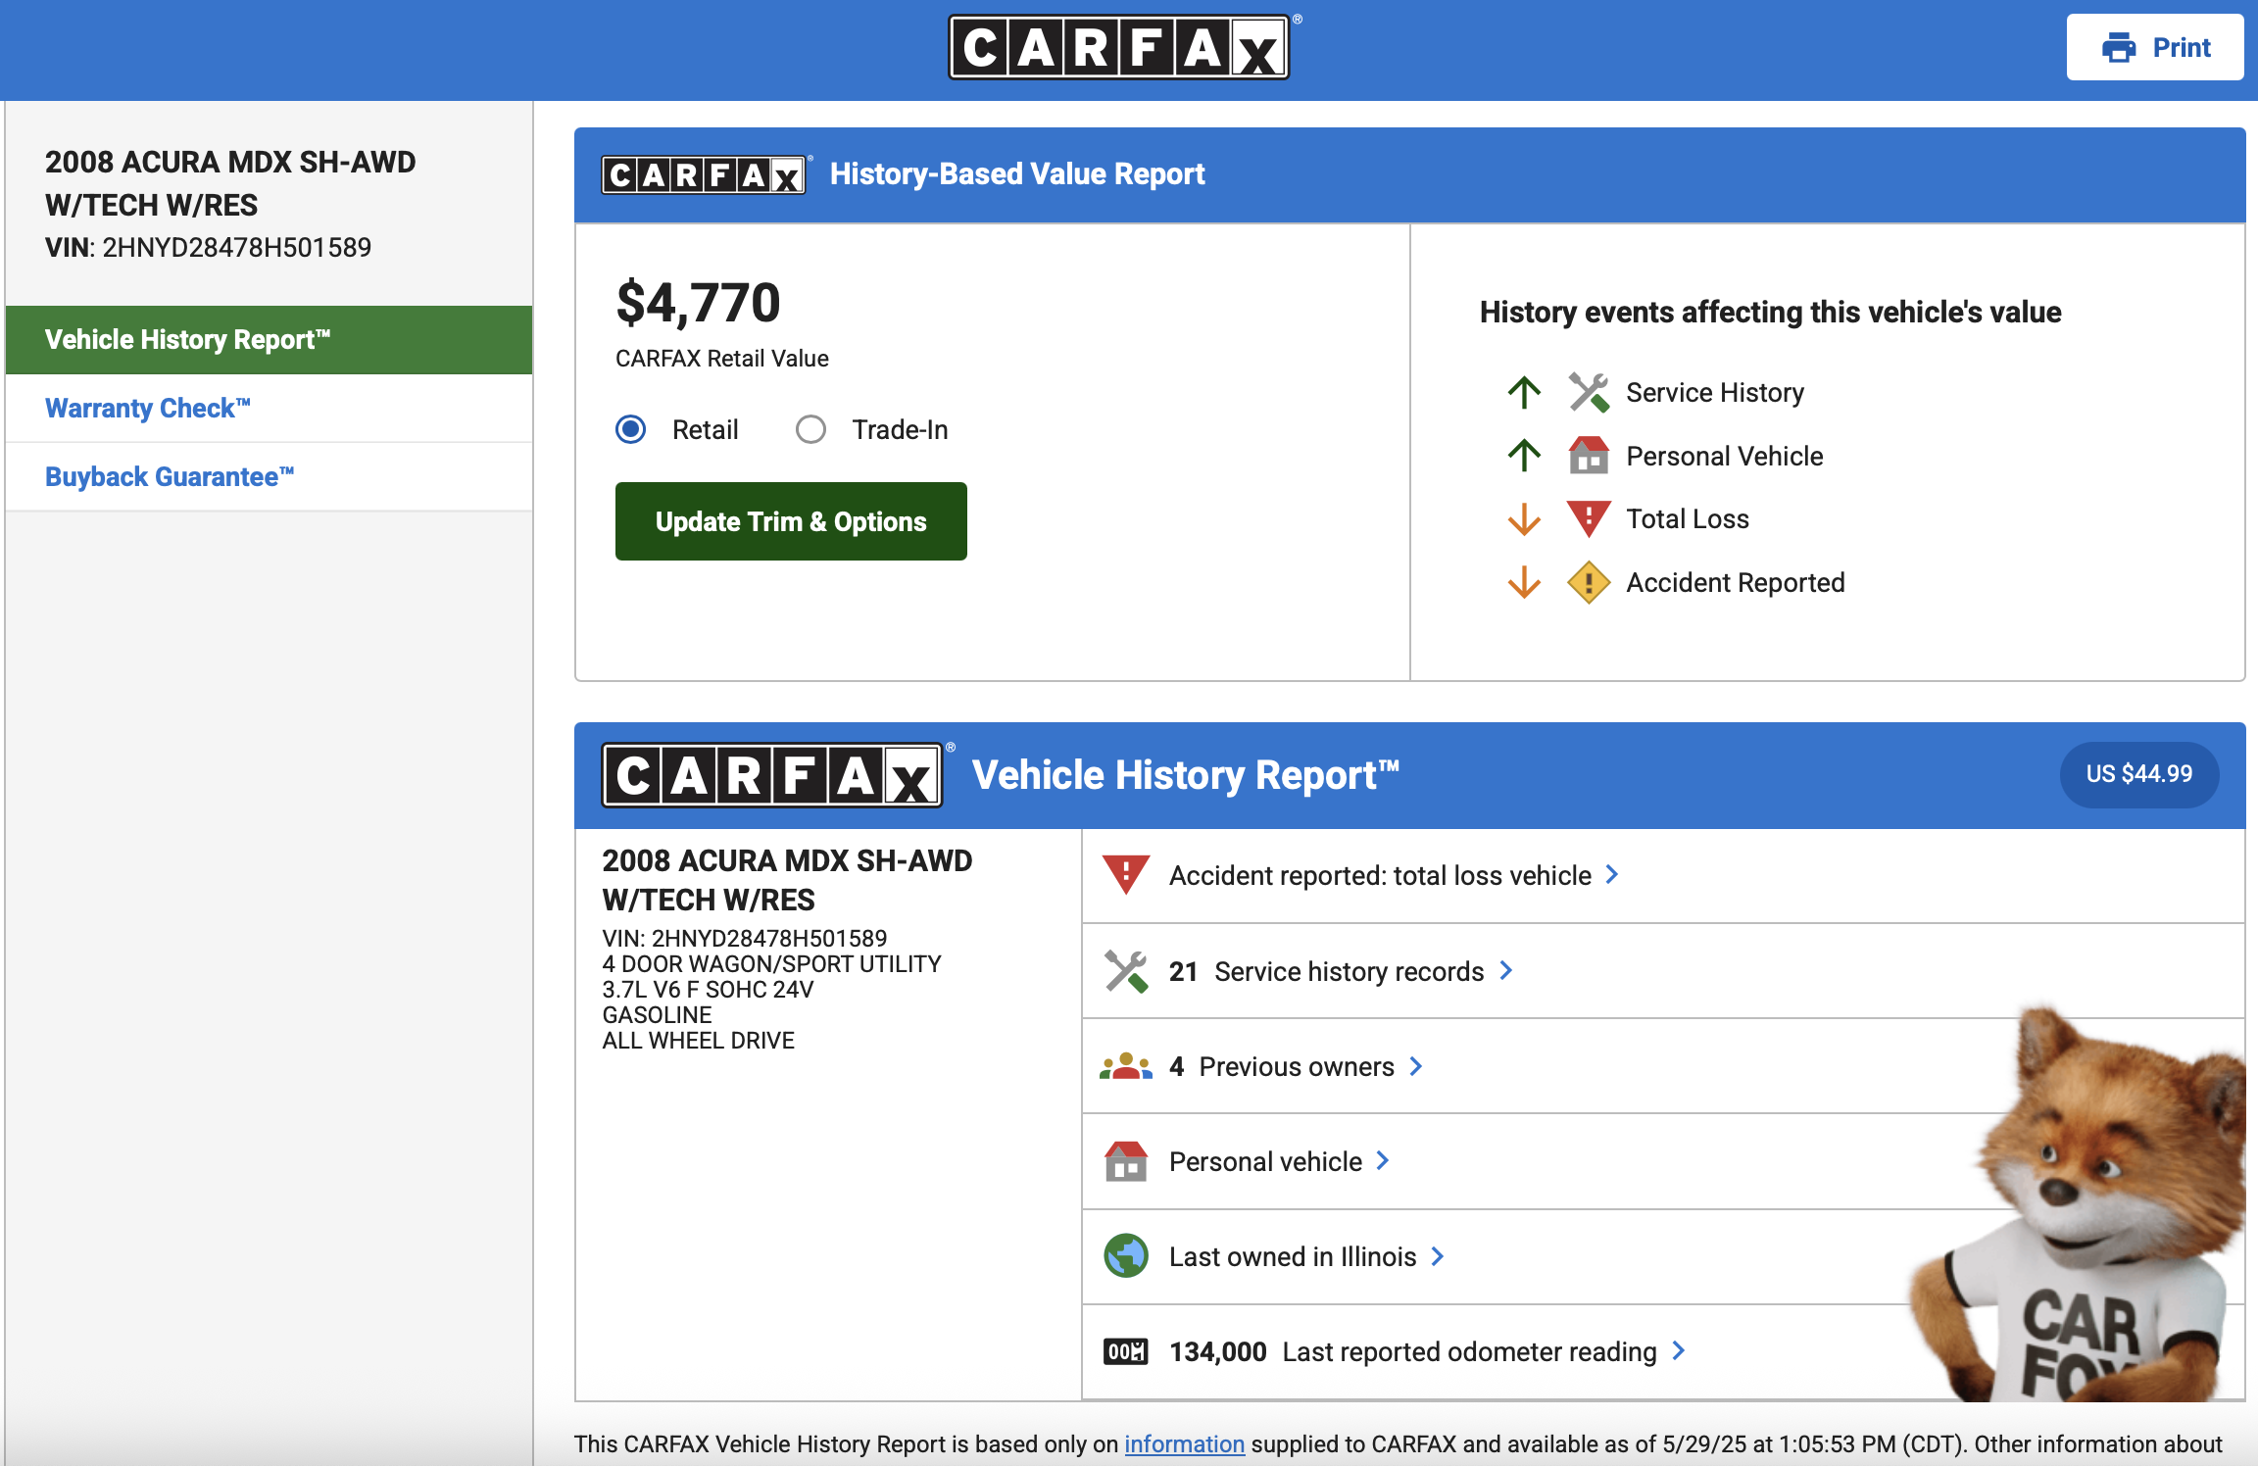The height and width of the screenshot is (1466, 2258).
Task: Click the Print button
Action: pos(2155,47)
